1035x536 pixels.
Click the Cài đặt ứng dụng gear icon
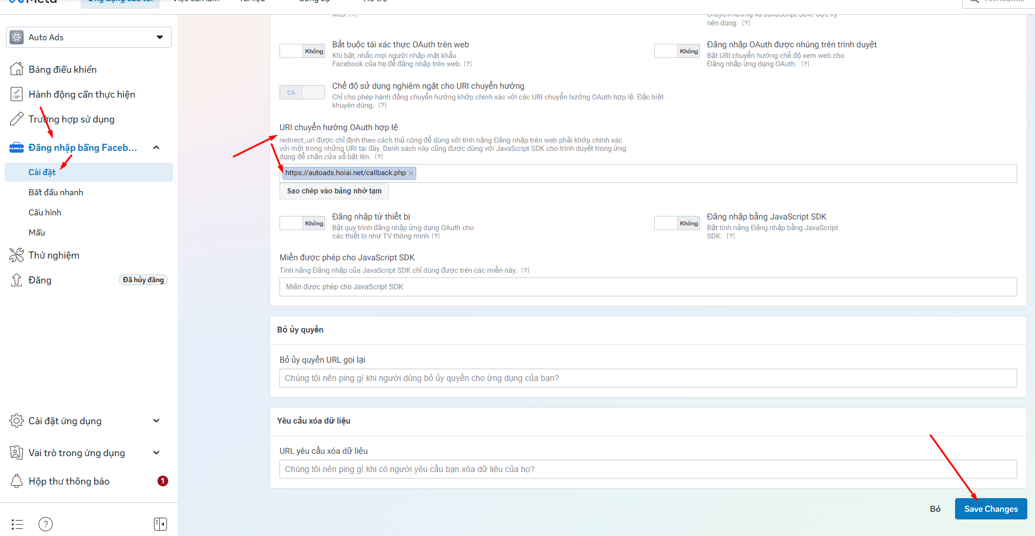click(x=17, y=421)
